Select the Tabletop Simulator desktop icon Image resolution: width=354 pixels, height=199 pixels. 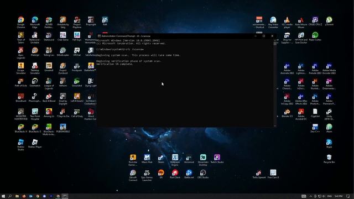point(35,68)
